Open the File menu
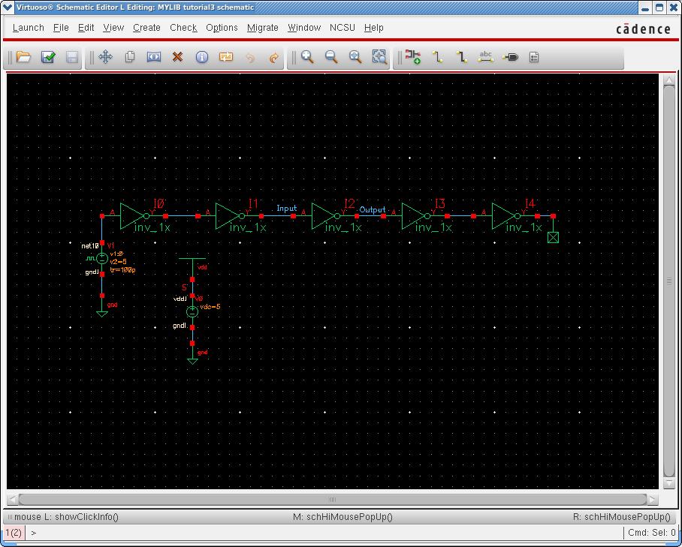 point(61,28)
